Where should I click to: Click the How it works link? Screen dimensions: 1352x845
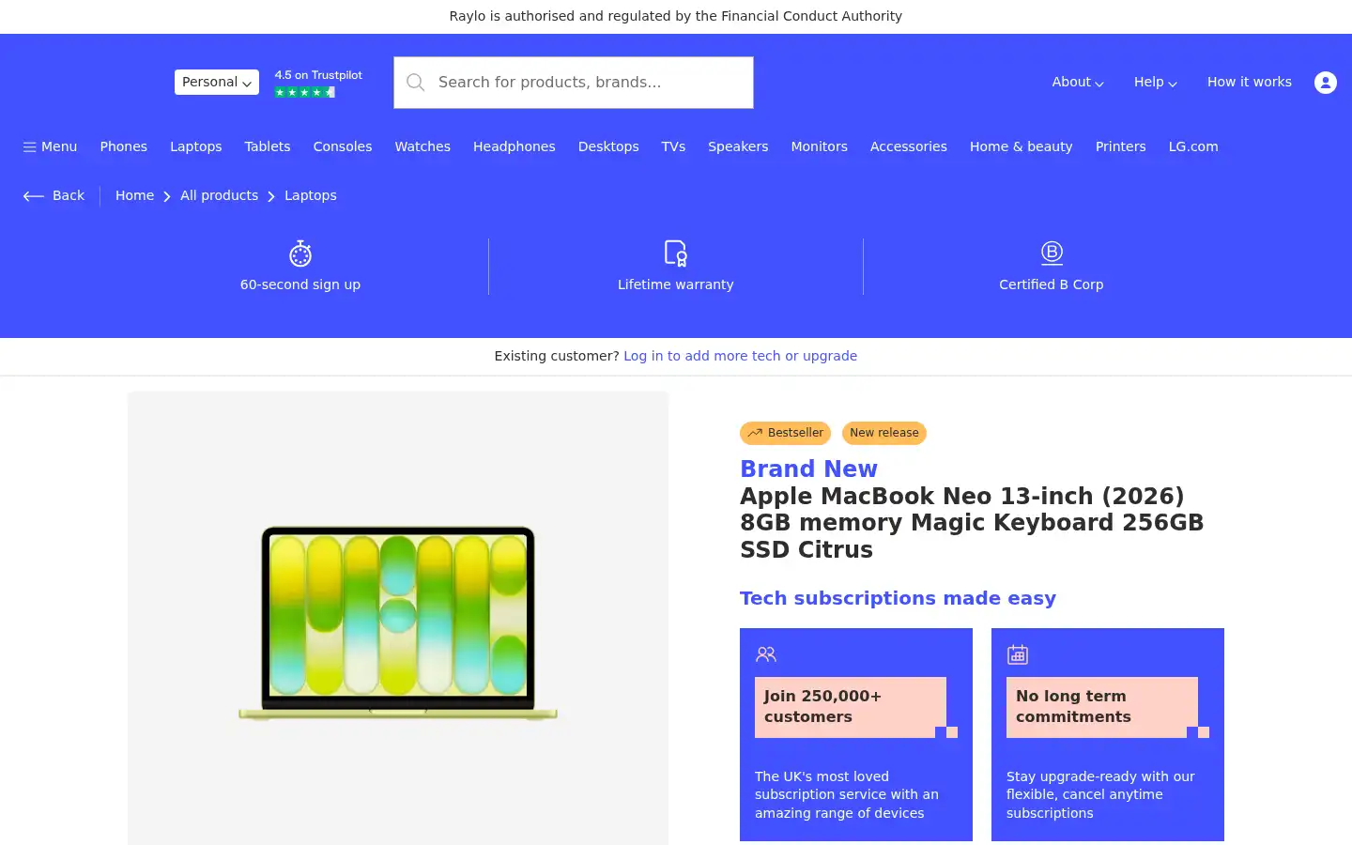1250,83
